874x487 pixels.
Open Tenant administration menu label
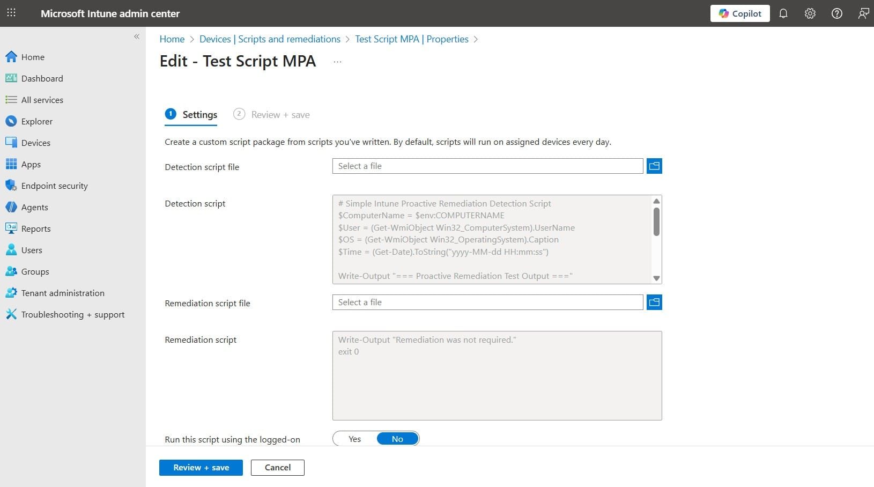[x=63, y=293]
